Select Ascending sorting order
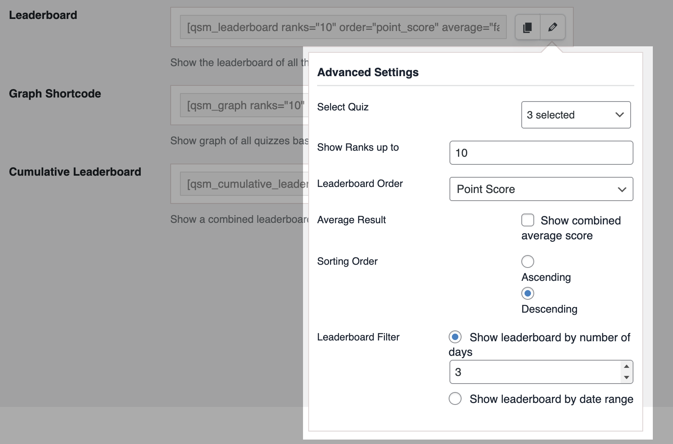 click(x=528, y=261)
